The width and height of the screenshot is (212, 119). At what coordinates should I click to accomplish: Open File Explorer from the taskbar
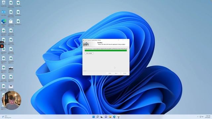tap(110, 117)
